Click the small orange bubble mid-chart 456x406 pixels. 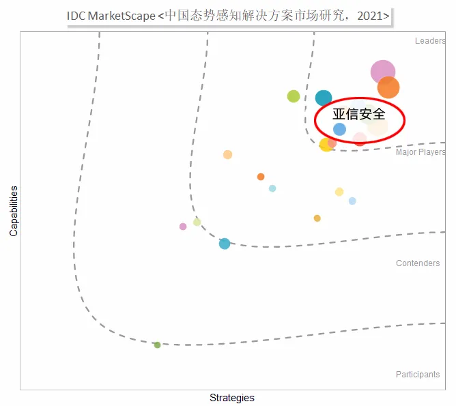coord(261,177)
